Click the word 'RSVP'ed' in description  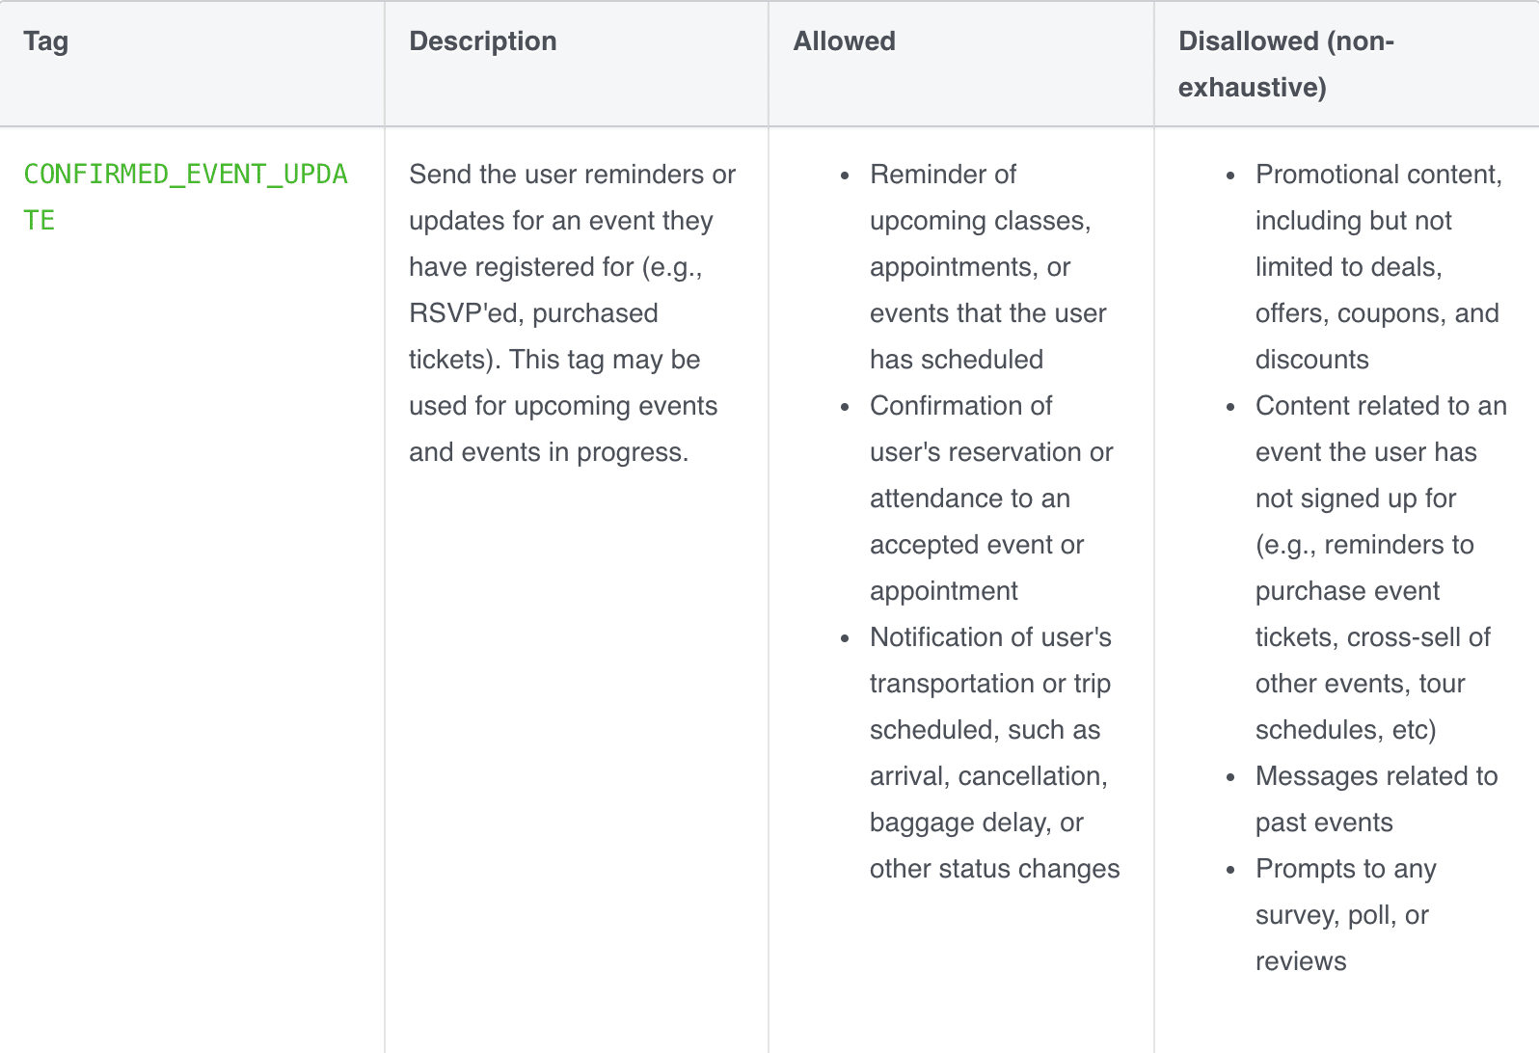(463, 313)
